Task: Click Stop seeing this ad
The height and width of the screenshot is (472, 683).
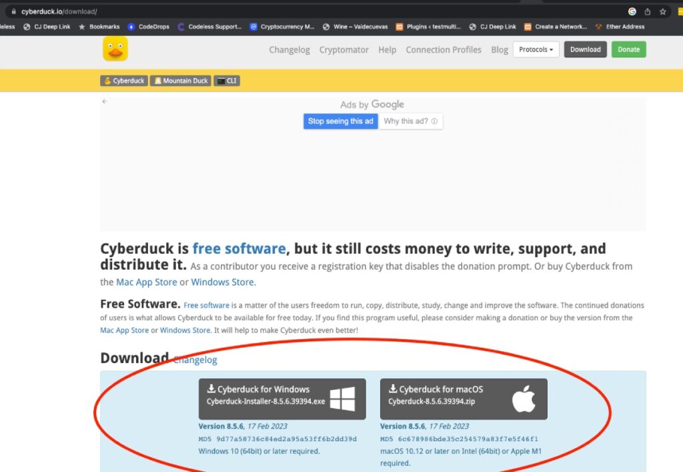Action: point(341,121)
